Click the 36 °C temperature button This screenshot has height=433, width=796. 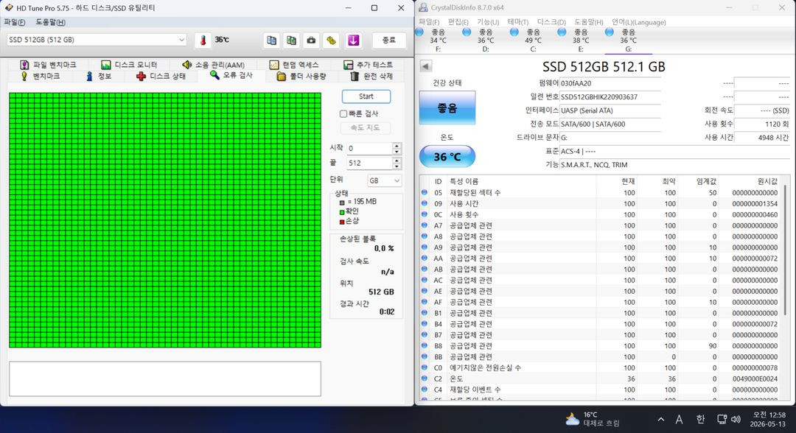[447, 157]
